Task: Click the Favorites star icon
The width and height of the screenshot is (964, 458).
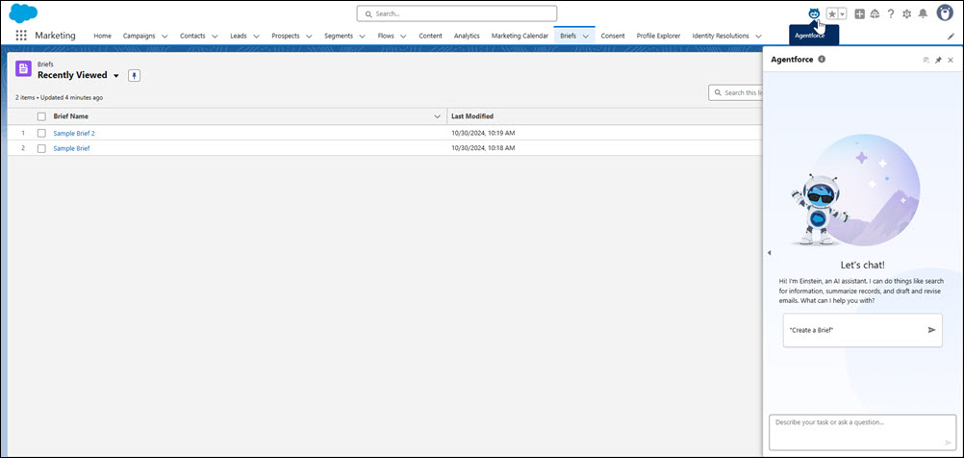Action: tap(832, 13)
